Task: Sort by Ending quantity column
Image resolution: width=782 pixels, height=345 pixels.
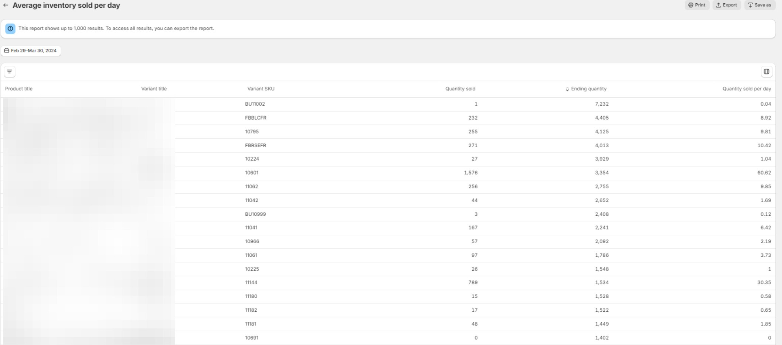Action: click(x=586, y=89)
